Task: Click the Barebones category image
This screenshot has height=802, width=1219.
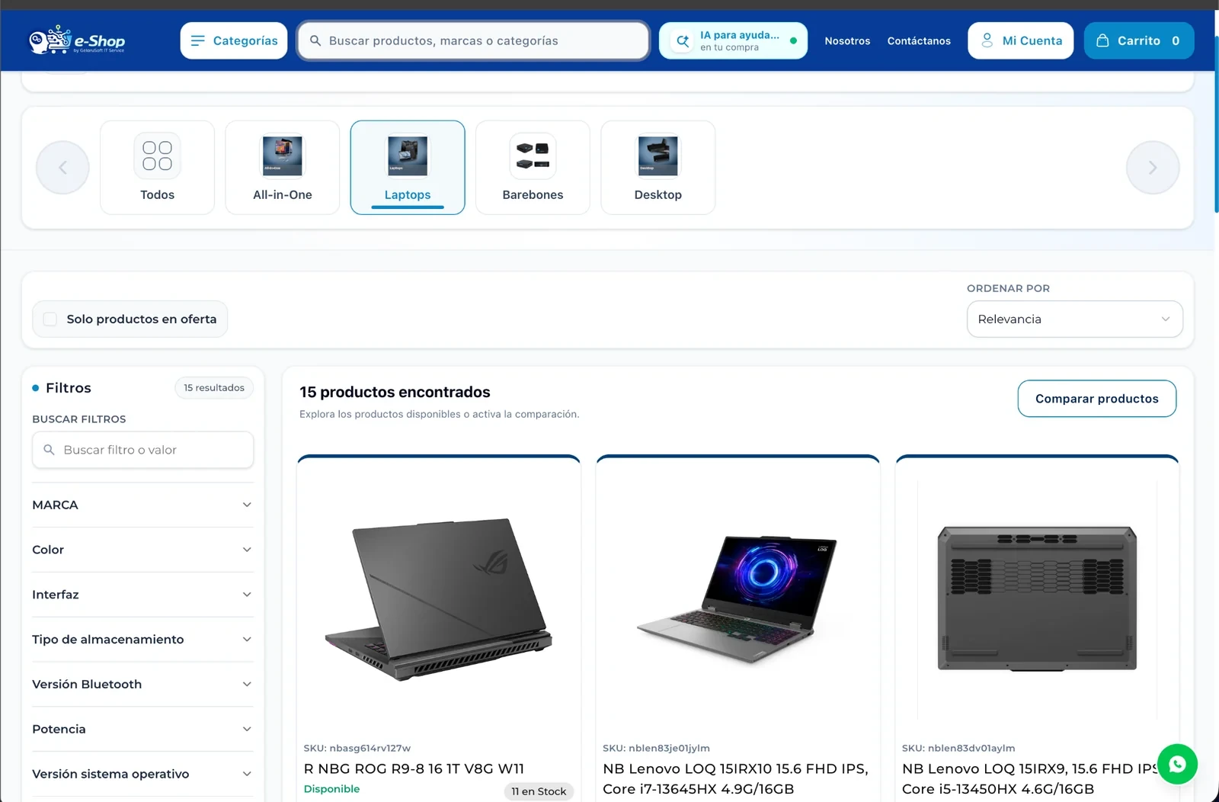Action: click(533, 156)
